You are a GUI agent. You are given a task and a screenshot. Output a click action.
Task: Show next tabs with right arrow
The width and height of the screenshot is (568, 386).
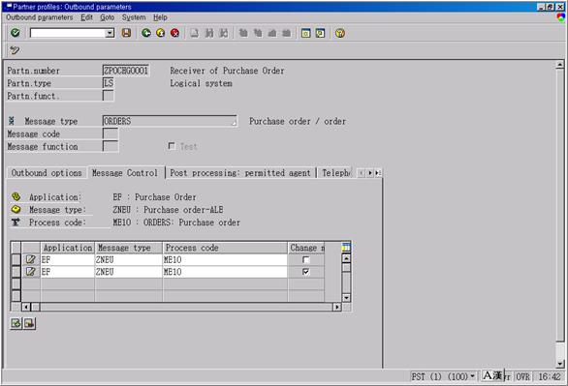point(370,173)
